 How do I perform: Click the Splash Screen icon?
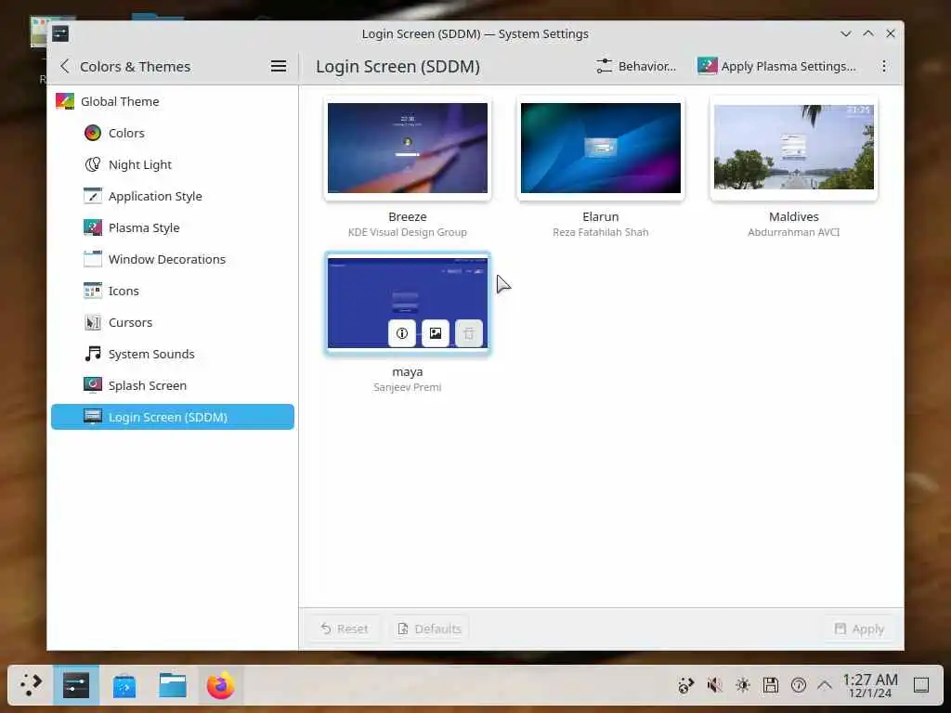coord(93,385)
